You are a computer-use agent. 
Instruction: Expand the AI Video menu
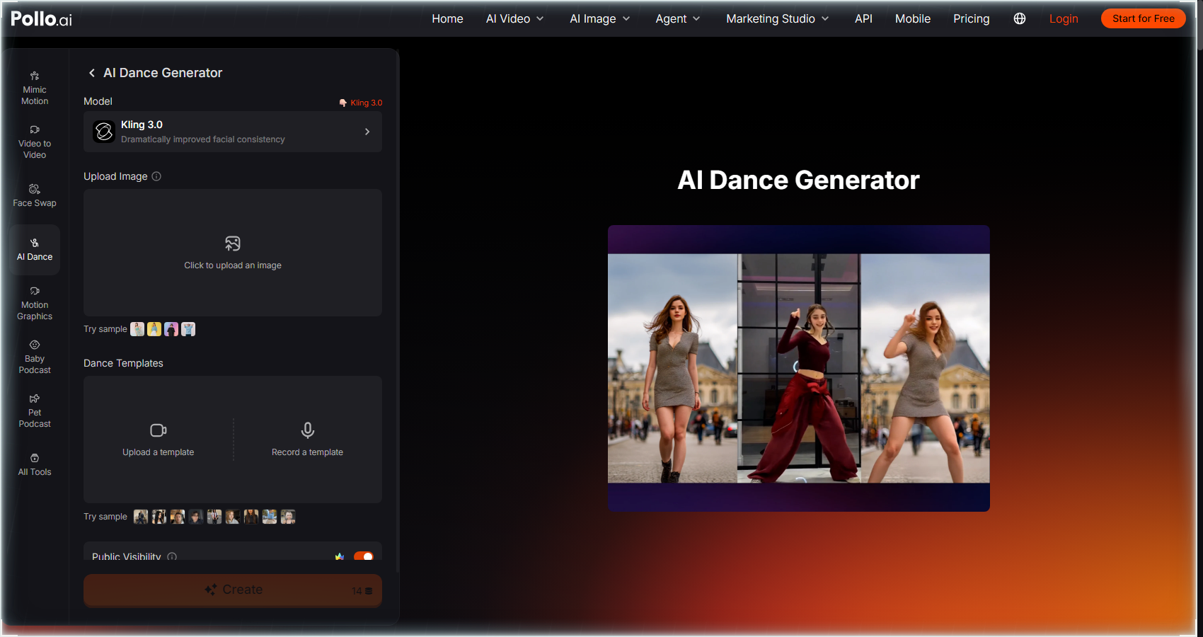tap(514, 18)
